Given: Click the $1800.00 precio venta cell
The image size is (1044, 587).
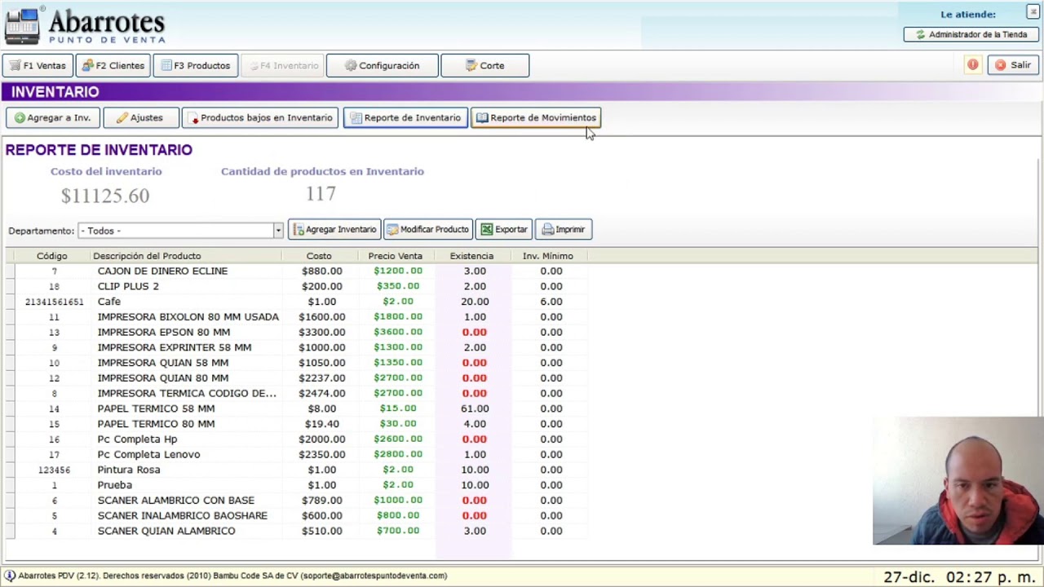Looking at the screenshot, I should pyautogui.click(x=398, y=316).
